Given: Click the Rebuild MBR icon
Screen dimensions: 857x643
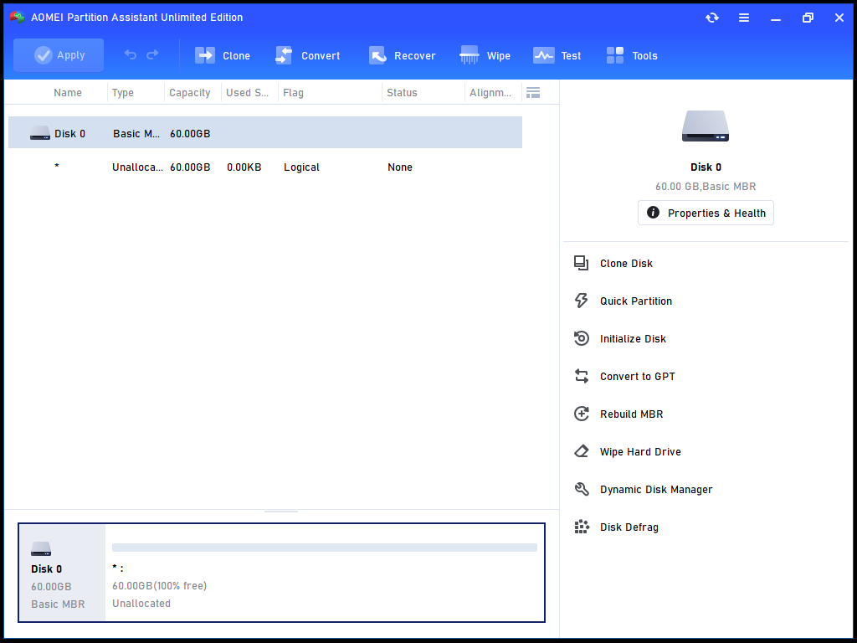Looking at the screenshot, I should (581, 414).
